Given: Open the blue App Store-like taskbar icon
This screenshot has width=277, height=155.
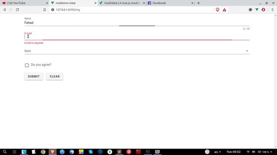Looking at the screenshot, I should 62,152.
